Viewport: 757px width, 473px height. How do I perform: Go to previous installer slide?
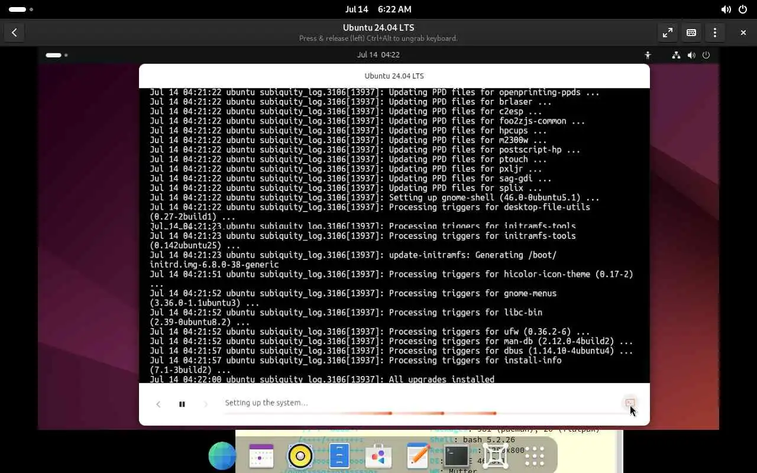[x=158, y=404]
